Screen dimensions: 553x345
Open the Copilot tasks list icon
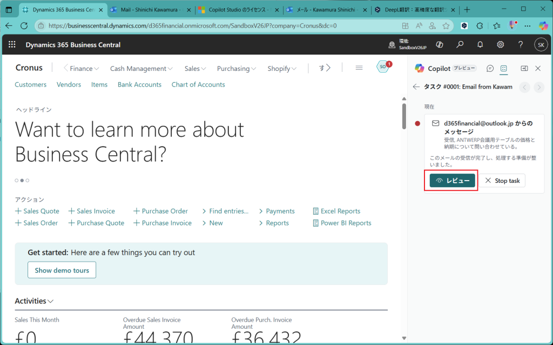coord(504,69)
